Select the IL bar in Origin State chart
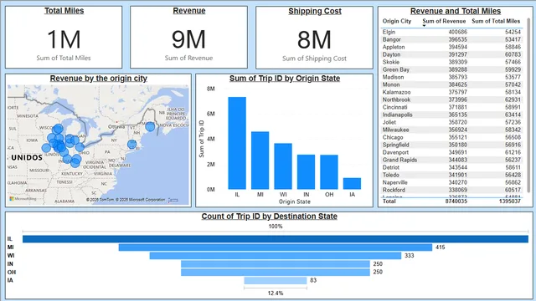 [x=237, y=143]
